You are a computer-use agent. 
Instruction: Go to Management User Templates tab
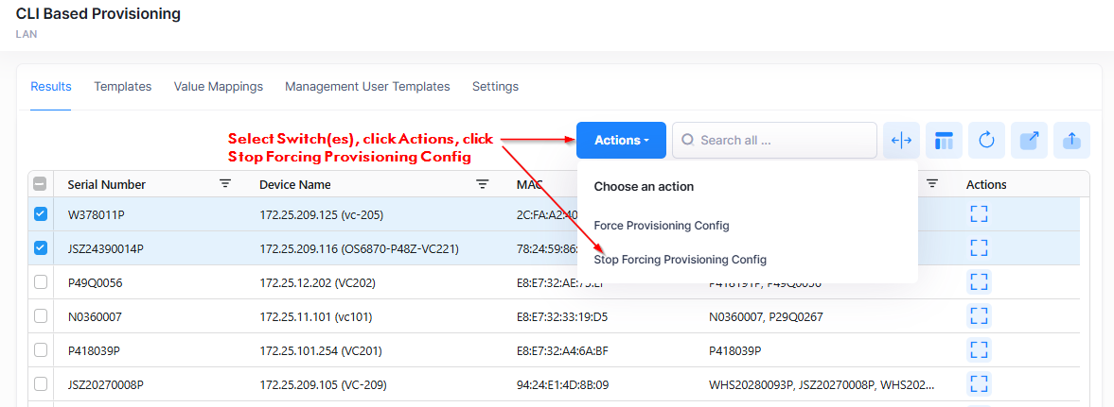[367, 87]
